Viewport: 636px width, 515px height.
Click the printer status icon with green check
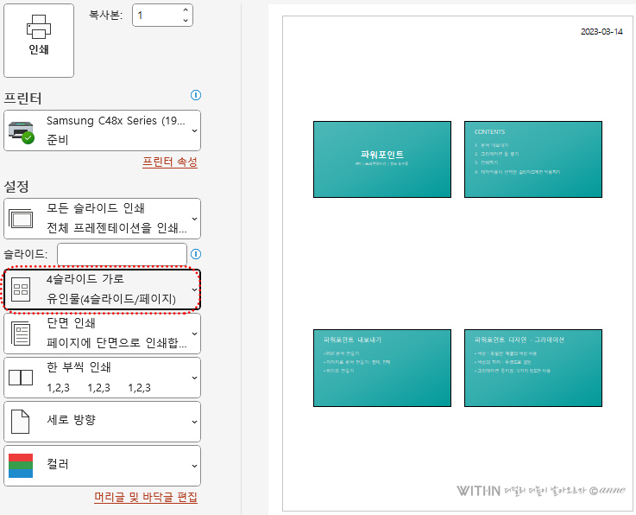pos(21,132)
